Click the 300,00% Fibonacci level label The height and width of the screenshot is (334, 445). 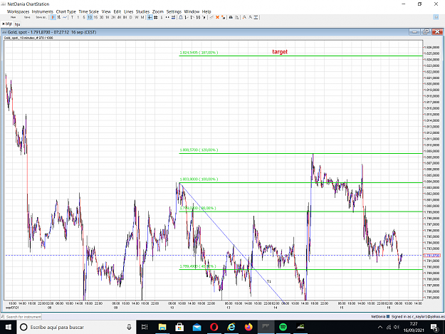click(x=199, y=179)
